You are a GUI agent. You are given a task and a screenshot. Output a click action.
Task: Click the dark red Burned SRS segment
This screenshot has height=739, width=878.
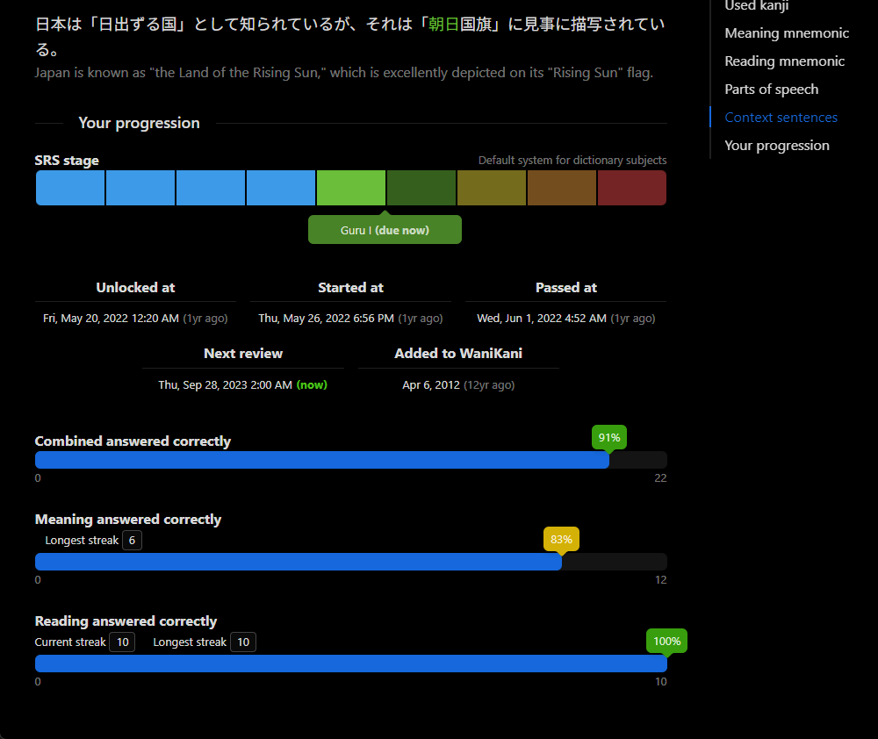coord(632,188)
